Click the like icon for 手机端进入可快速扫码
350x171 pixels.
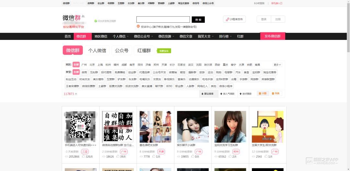tap(83, 156)
